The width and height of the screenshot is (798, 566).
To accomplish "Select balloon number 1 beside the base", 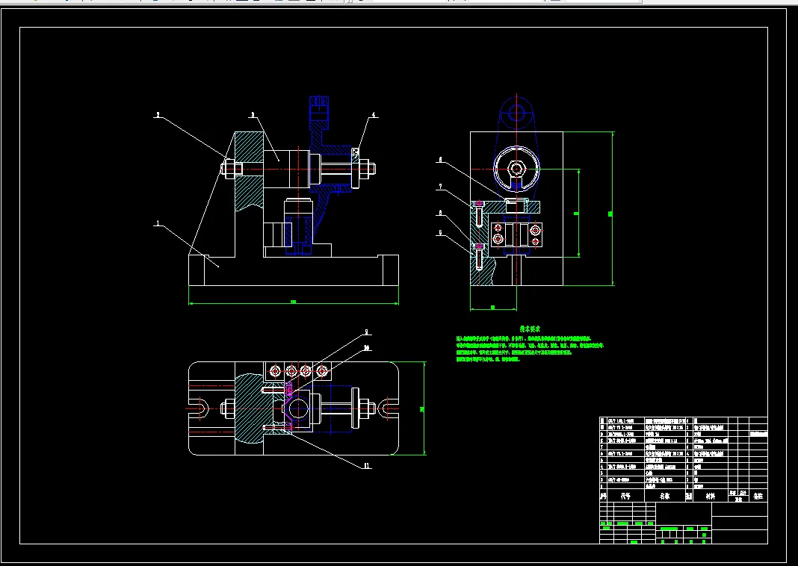I will [x=158, y=223].
